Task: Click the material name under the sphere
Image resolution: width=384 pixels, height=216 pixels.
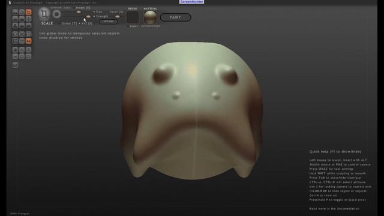Action: [x=151, y=26]
